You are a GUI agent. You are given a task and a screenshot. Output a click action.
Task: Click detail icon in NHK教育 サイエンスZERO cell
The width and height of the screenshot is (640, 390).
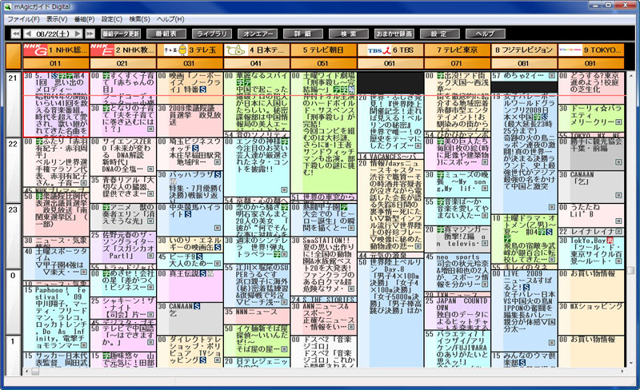(x=150, y=169)
